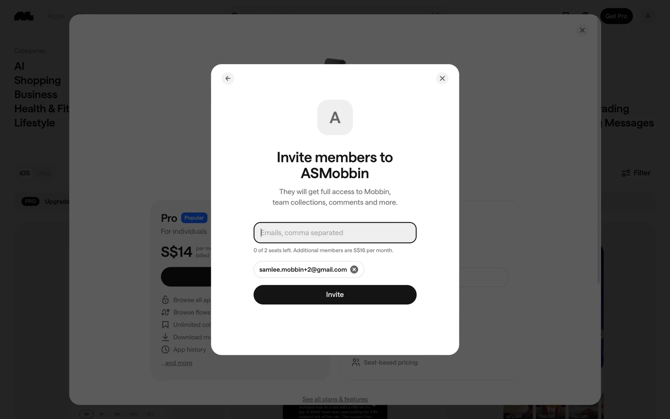670x419 pixels.
Task: Open See all plans & features link
Action: pyautogui.click(x=335, y=399)
